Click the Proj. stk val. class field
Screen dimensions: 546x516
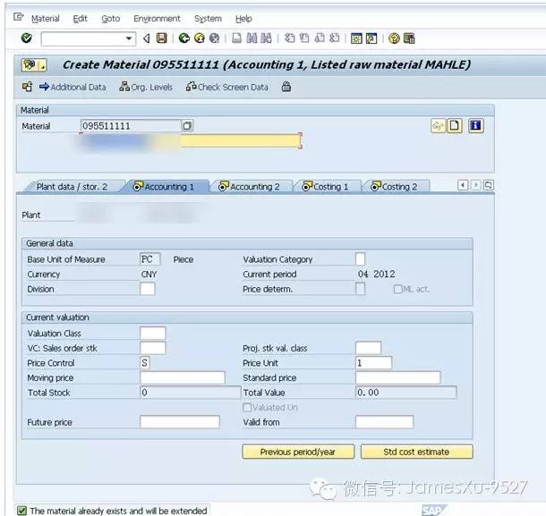click(369, 348)
